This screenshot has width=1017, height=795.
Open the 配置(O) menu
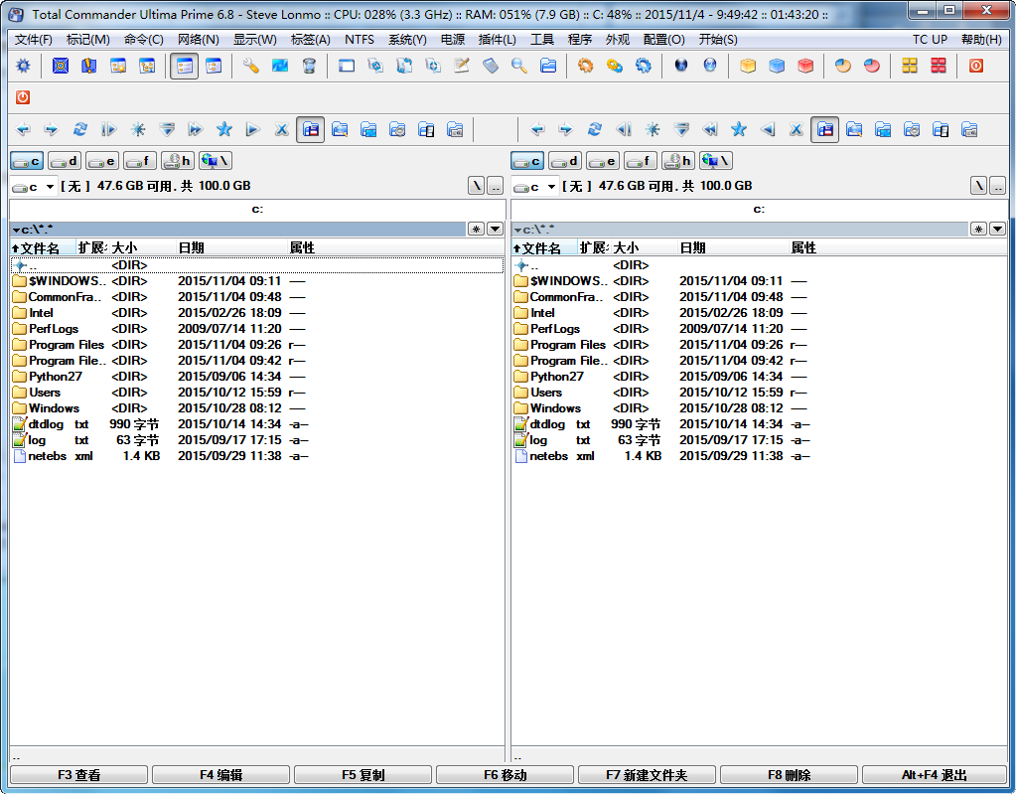(x=664, y=40)
